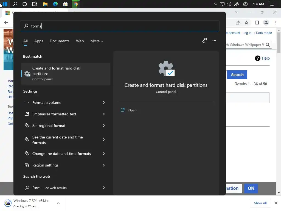Open network status tray icon
The image size is (281, 211).
[222, 4]
